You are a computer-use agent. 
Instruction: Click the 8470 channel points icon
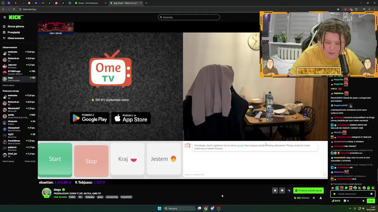click(x=333, y=201)
